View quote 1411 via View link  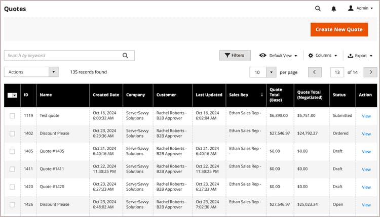click(x=366, y=169)
